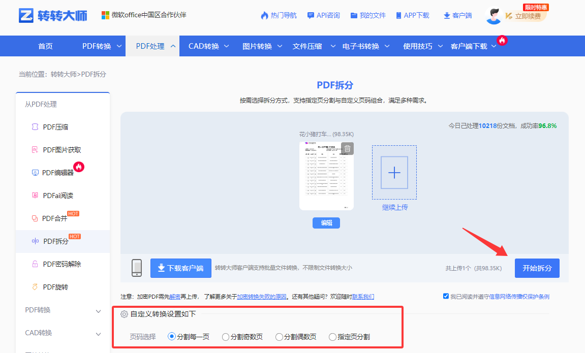Expand the 文件压缩 nav dropdown arrow

[x=333, y=46]
